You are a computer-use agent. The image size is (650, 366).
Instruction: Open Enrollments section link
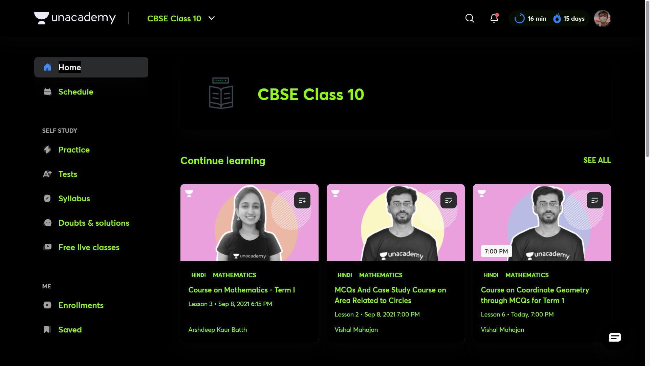81,305
